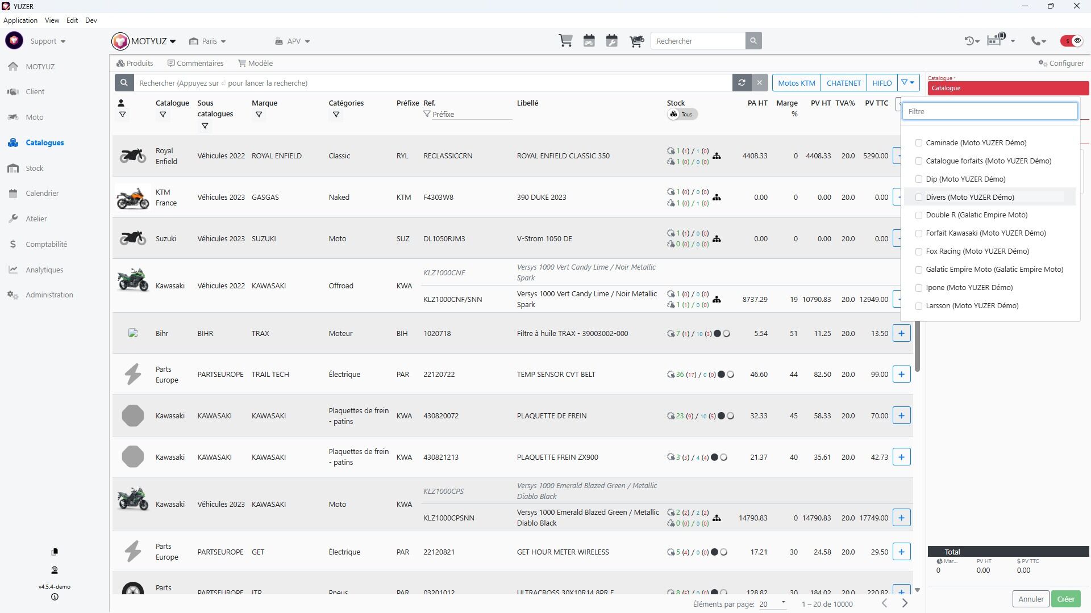Click the motorcycle calendar icon
The height and width of the screenshot is (613, 1091).
589,41
